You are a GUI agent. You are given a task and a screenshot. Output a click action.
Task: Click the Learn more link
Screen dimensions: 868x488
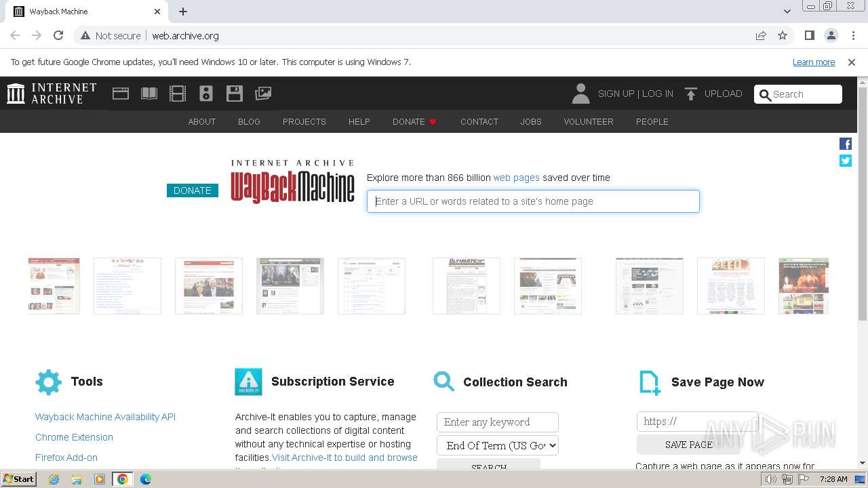[x=814, y=62]
